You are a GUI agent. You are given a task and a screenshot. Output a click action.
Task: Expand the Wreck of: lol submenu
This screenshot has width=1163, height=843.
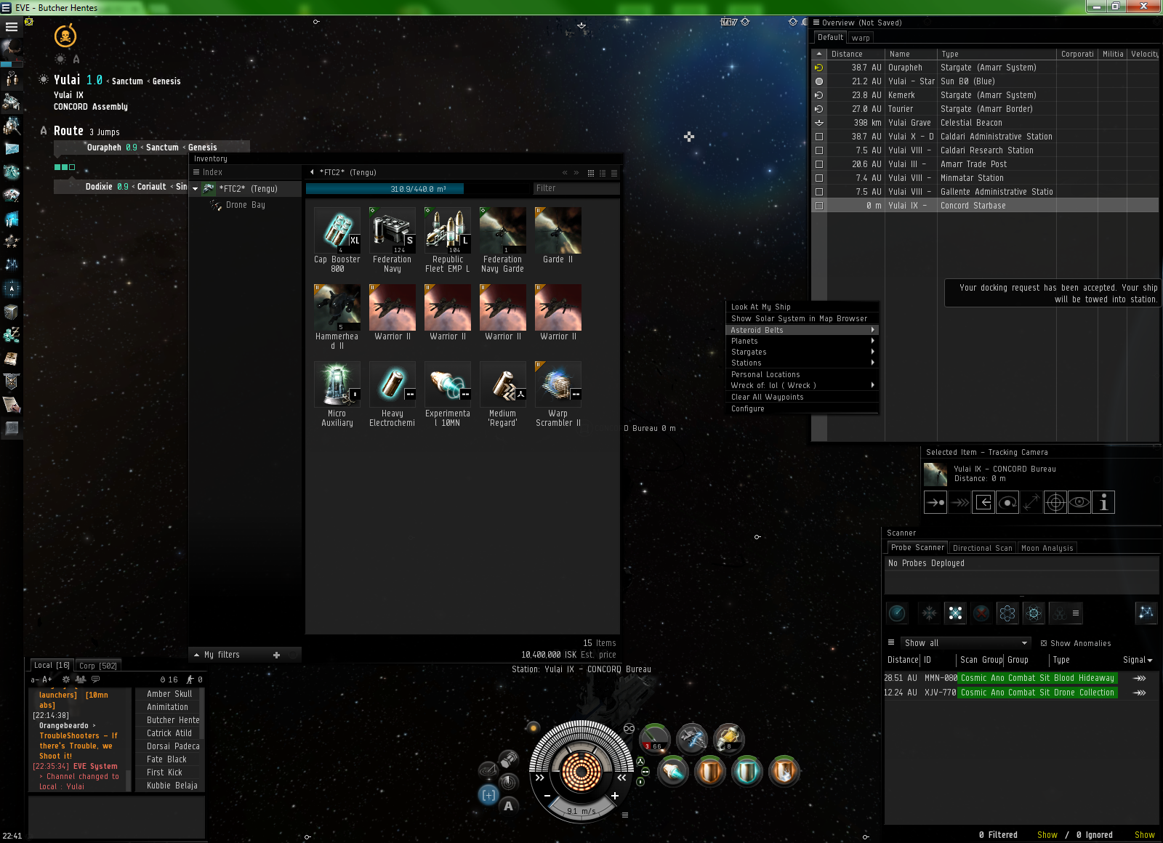point(802,385)
